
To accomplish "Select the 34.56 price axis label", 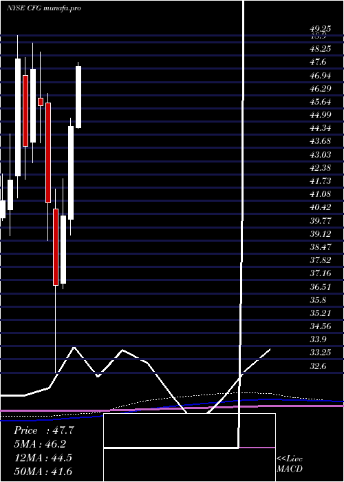I will (x=321, y=326).
